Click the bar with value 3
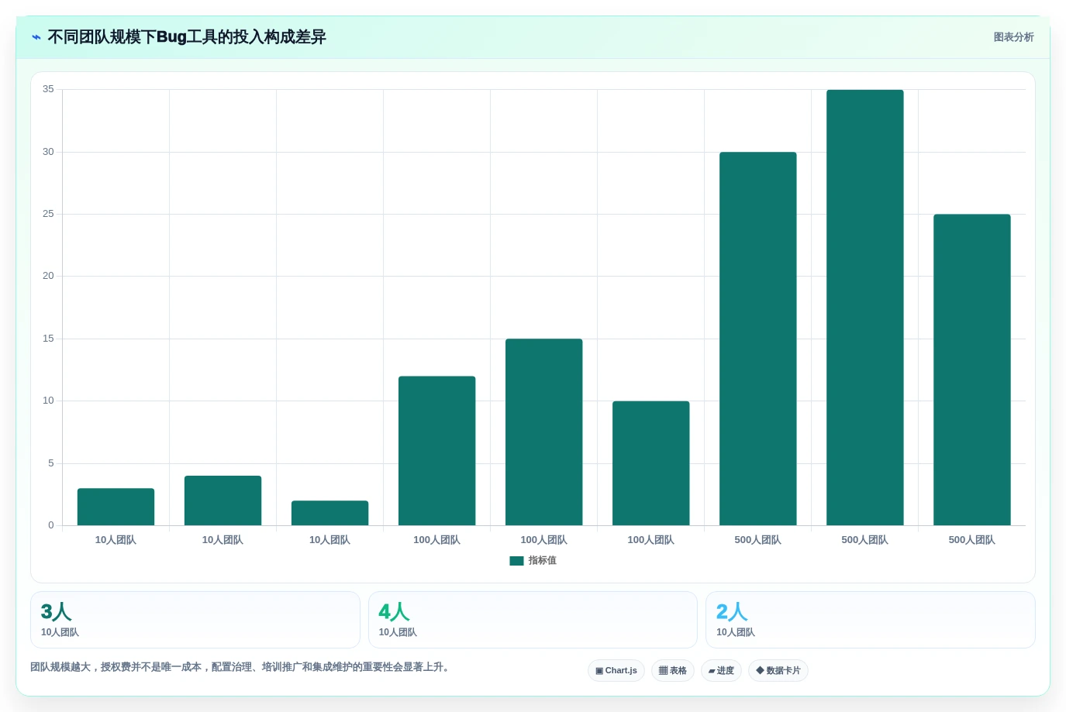Screen dimensions: 1066x712 click(x=116, y=507)
